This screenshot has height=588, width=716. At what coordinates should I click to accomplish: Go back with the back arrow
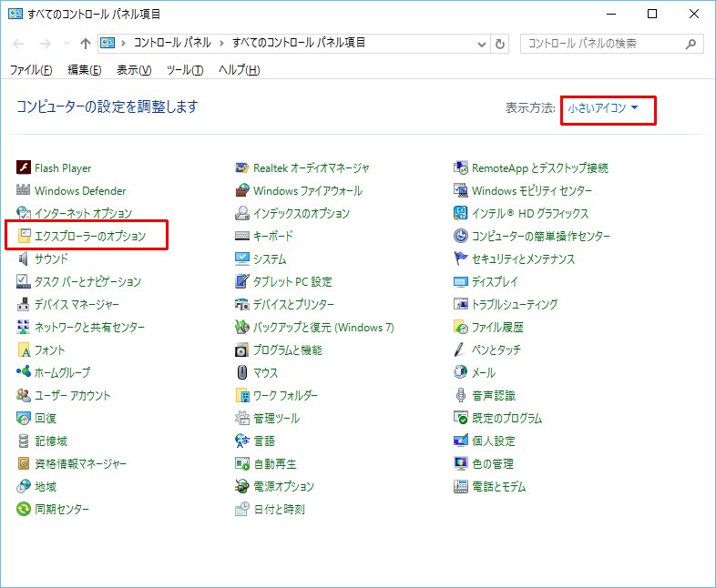[19, 44]
